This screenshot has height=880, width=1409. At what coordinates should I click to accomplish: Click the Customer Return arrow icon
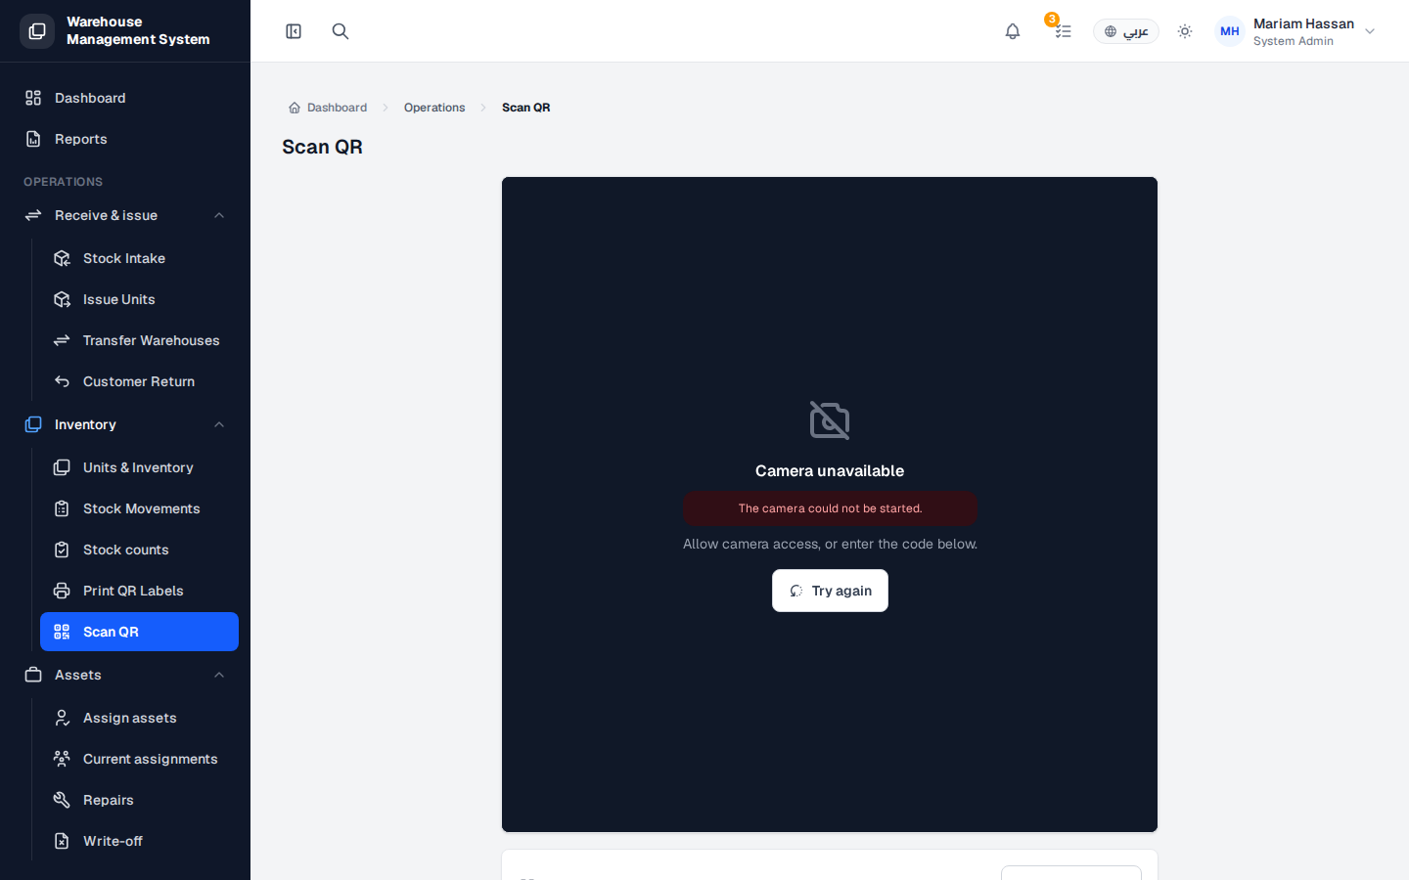click(x=62, y=381)
